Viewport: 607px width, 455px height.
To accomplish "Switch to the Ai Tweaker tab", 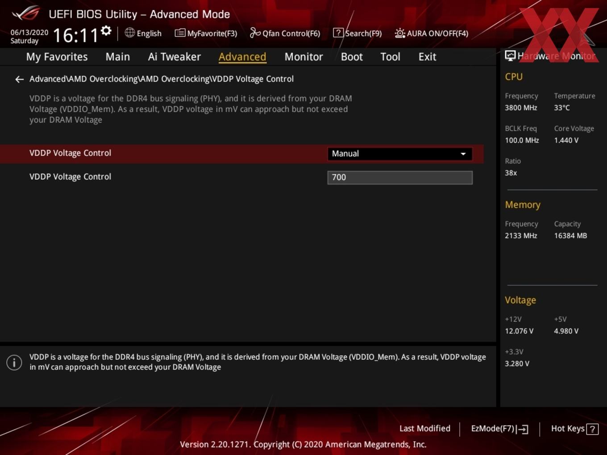I will tap(175, 57).
